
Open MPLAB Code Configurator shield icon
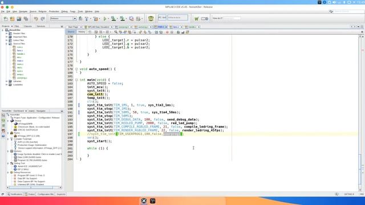(151, 18)
